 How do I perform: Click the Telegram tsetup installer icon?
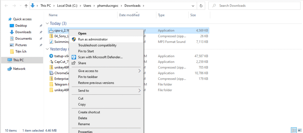click(51, 56)
